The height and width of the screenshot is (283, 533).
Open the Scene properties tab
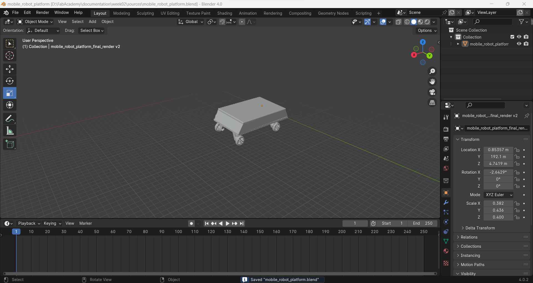pyautogui.click(x=446, y=159)
